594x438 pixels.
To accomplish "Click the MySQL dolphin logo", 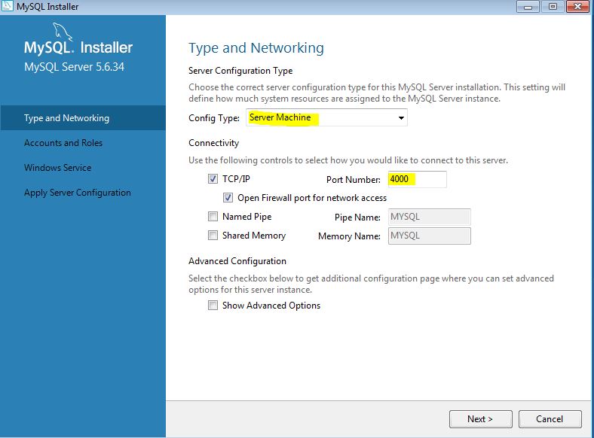I will pos(63,31).
